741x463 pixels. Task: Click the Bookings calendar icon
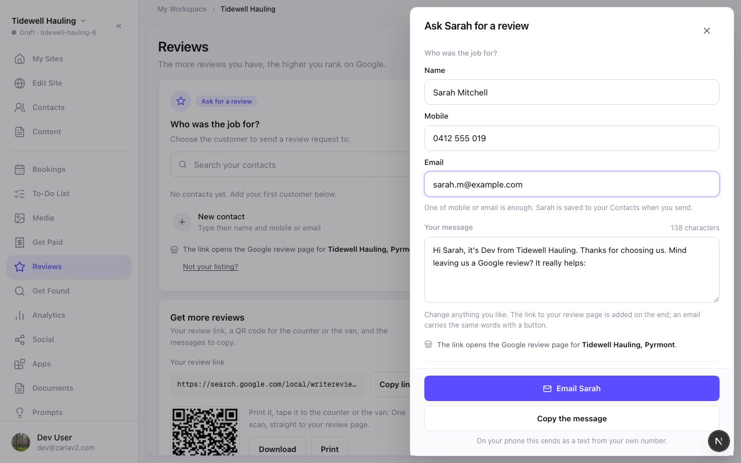point(20,169)
